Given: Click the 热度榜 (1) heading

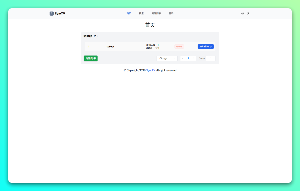Looking at the screenshot, I should (x=91, y=36).
